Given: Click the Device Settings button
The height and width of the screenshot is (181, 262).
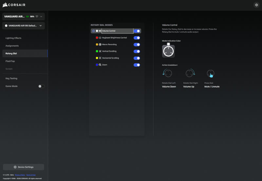Looking at the screenshot, I should (x=24, y=167).
